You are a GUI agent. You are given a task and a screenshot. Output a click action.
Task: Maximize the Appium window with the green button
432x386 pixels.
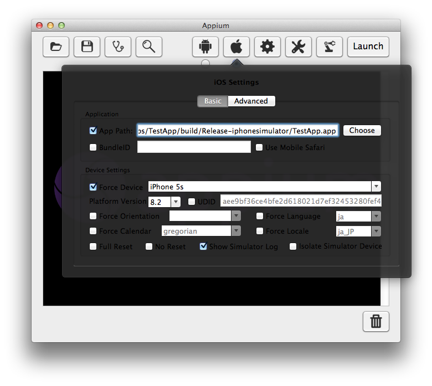click(61, 25)
